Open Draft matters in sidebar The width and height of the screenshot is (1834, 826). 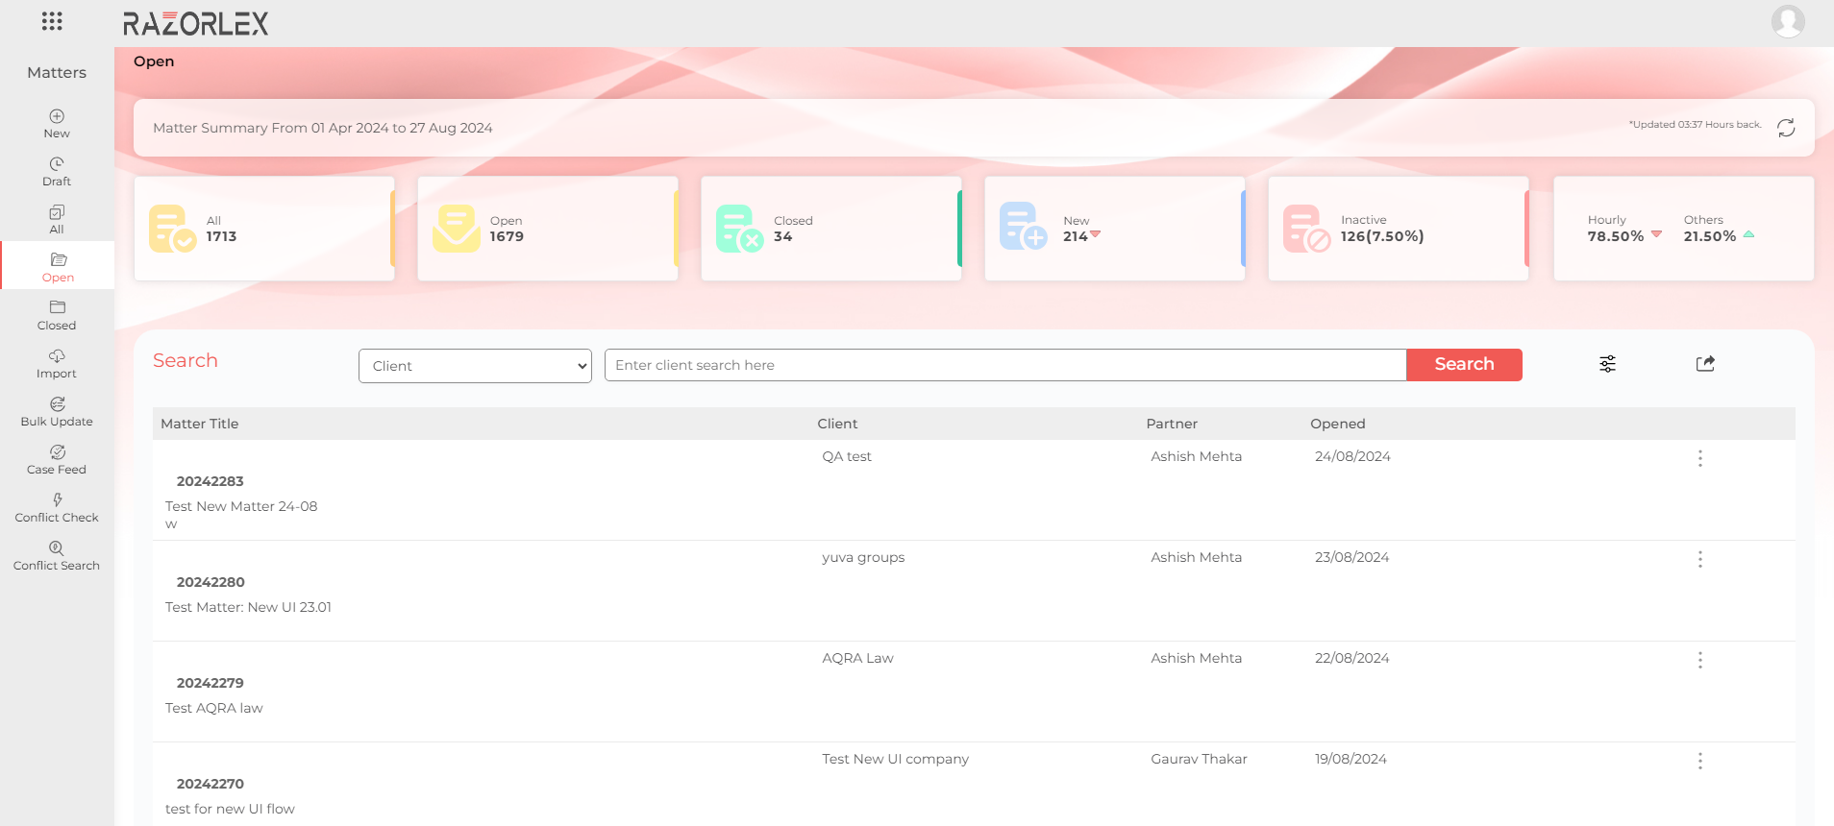57,172
